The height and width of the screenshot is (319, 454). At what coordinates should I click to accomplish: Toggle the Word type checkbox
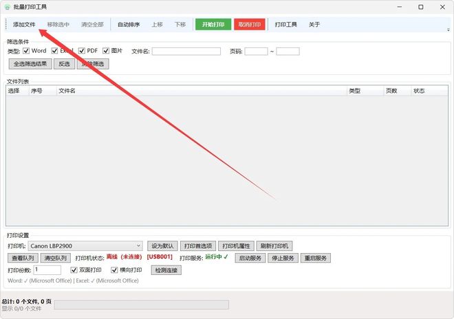[26, 51]
